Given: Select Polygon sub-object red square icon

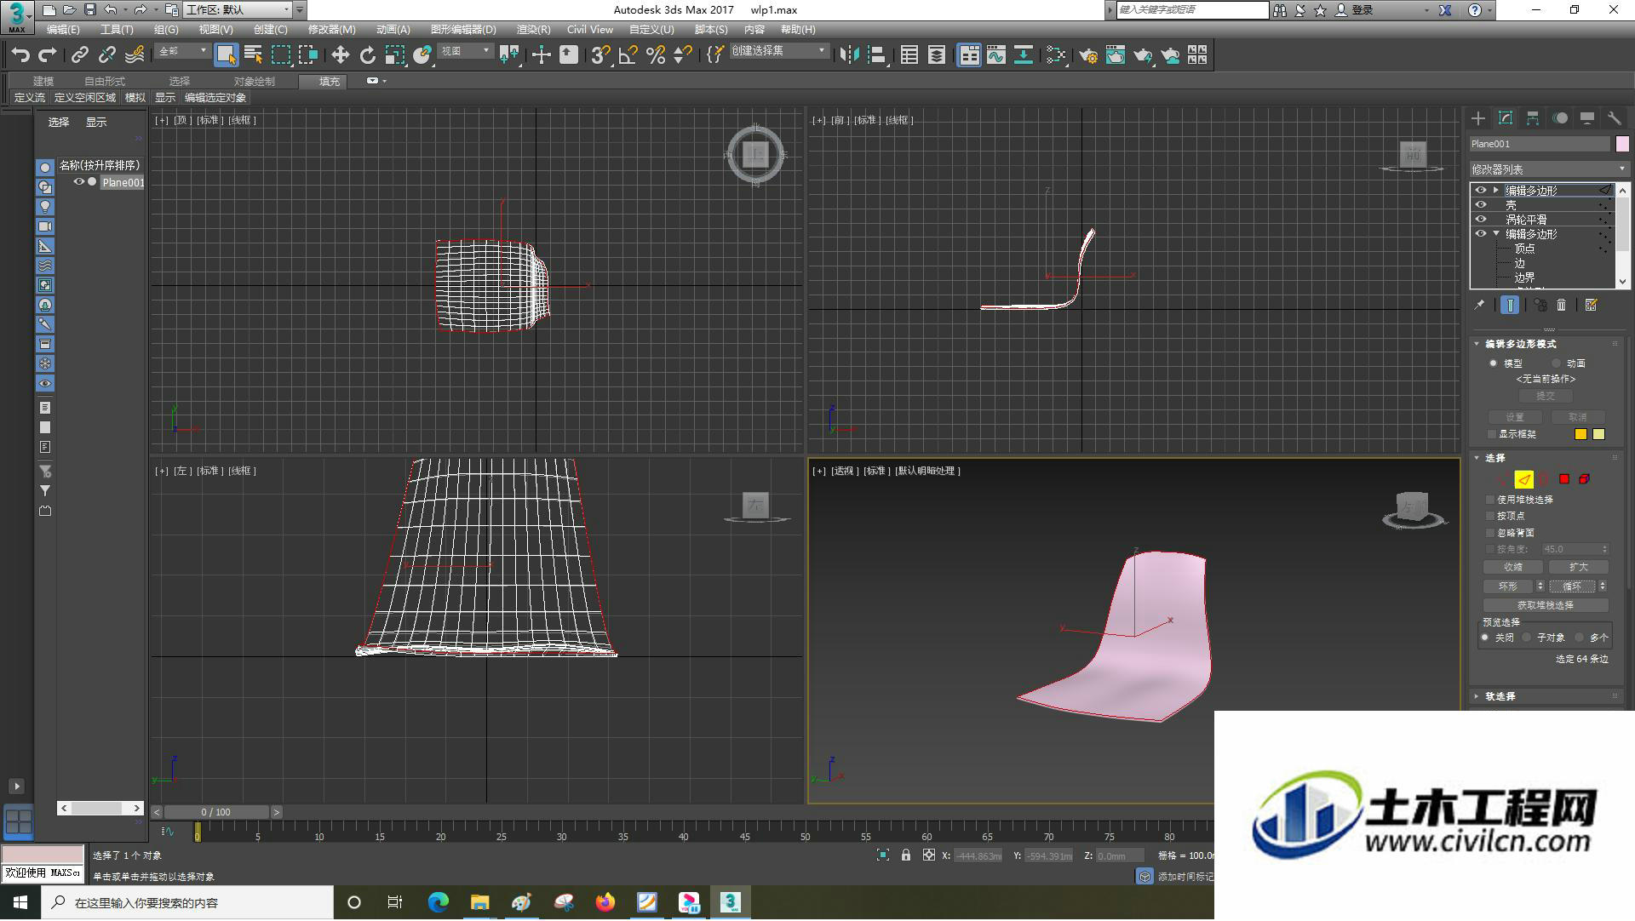Looking at the screenshot, I should [1564, 479].
